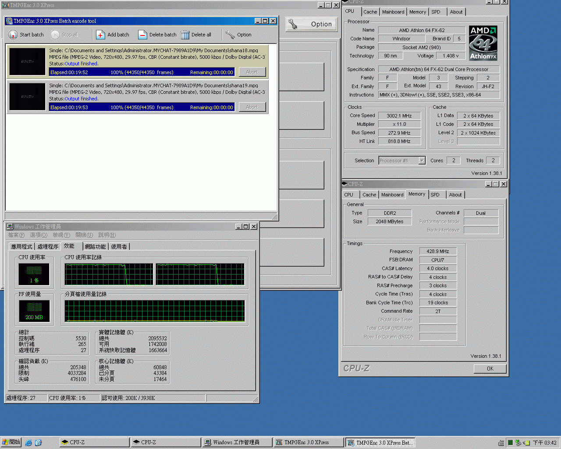The image size is (561, 449).
Task: Open Processor selection dropdown in CPU-Z
Action: pos(422,160)
